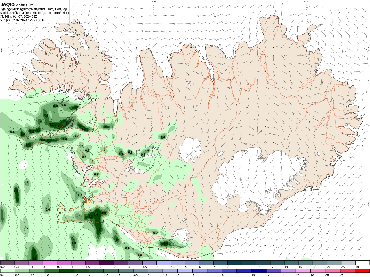Click the 'UWC/IG: Vindur (10m)' title line
The image size is (370, 277).
[18, 5]
